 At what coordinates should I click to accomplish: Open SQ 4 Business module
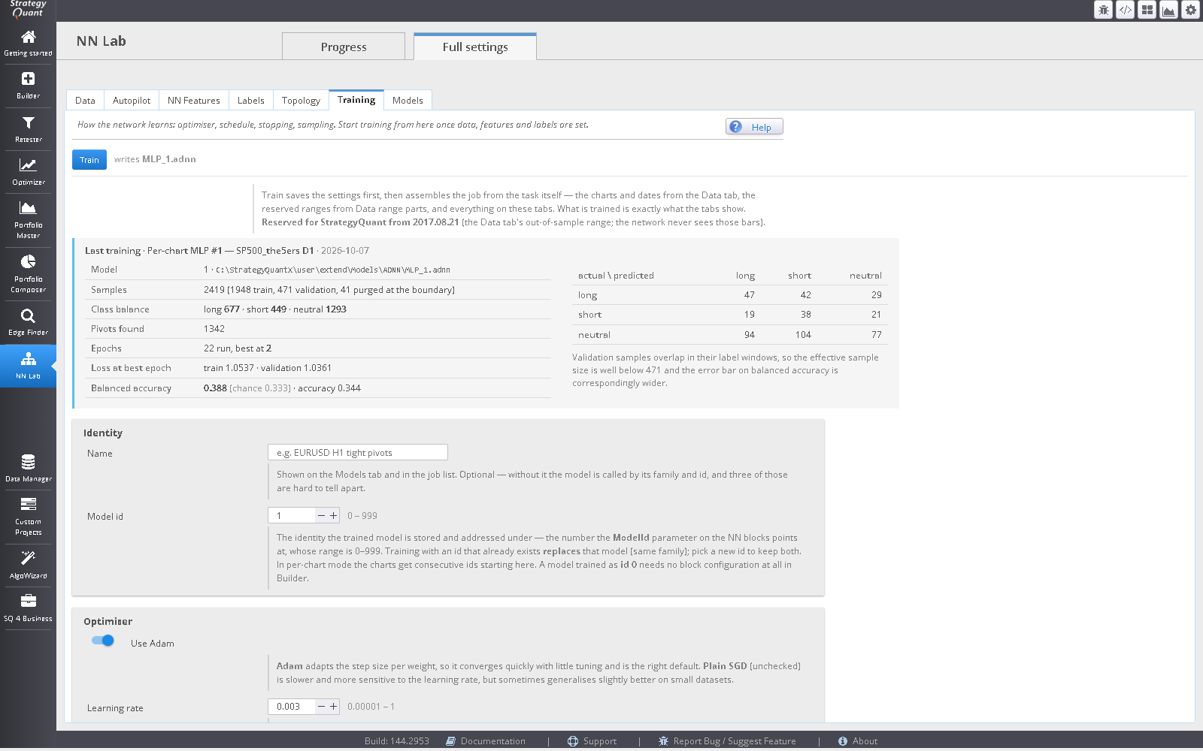tap(28, 608)
